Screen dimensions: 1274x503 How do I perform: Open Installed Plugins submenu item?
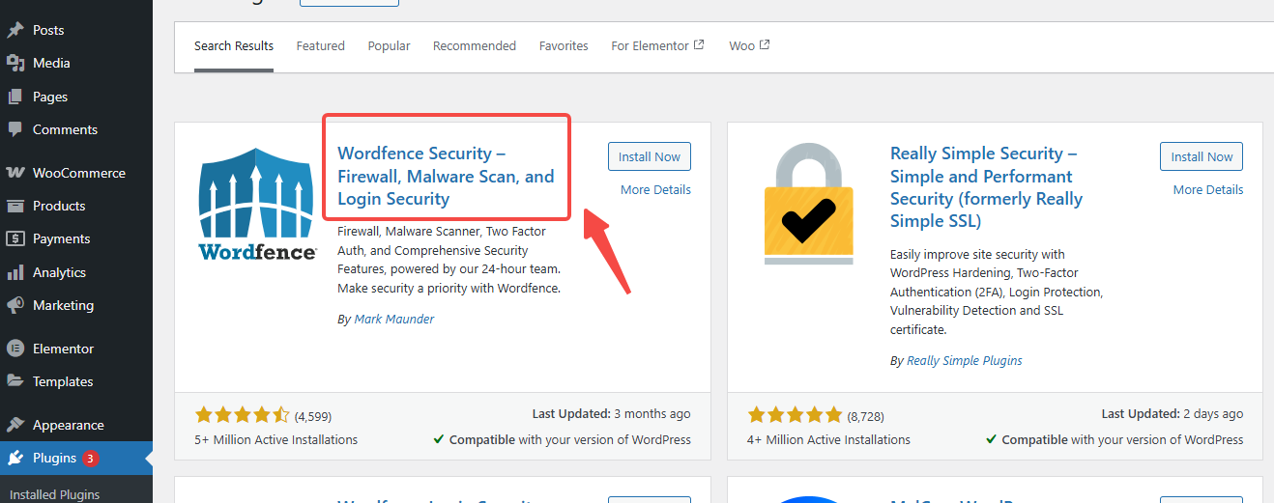(54, 494)
